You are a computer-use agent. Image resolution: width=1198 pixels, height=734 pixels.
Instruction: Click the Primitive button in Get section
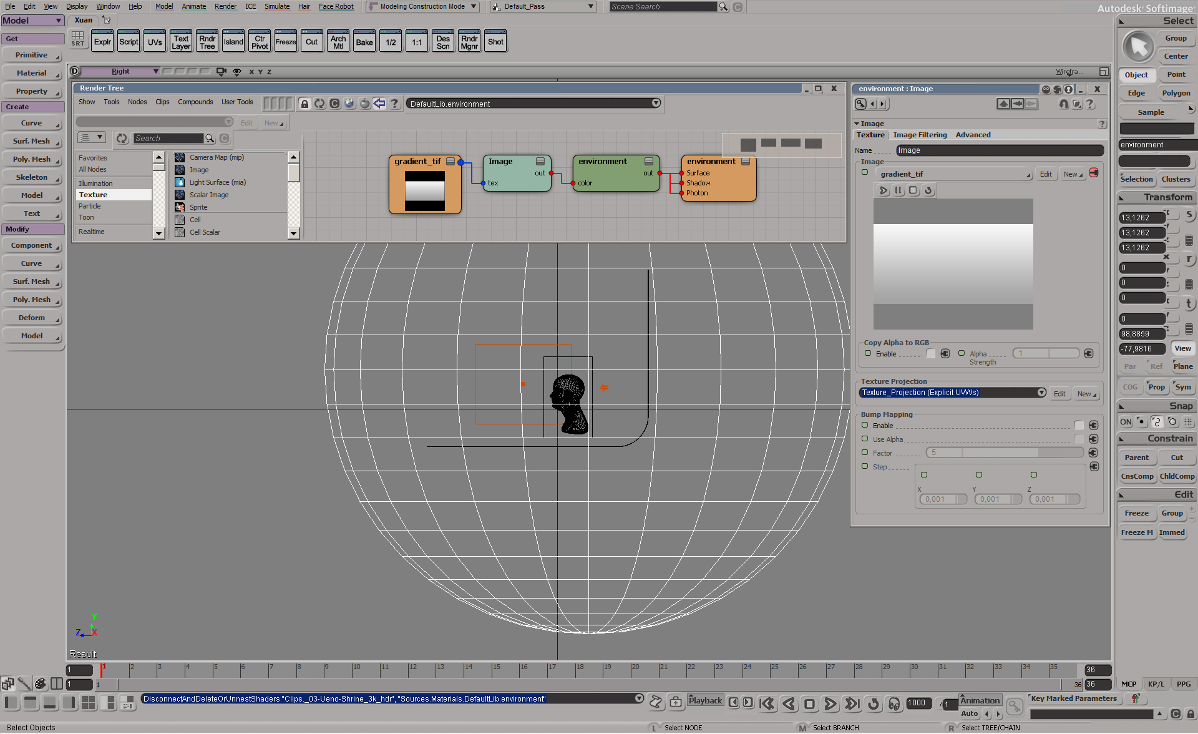tap(32, 55)
